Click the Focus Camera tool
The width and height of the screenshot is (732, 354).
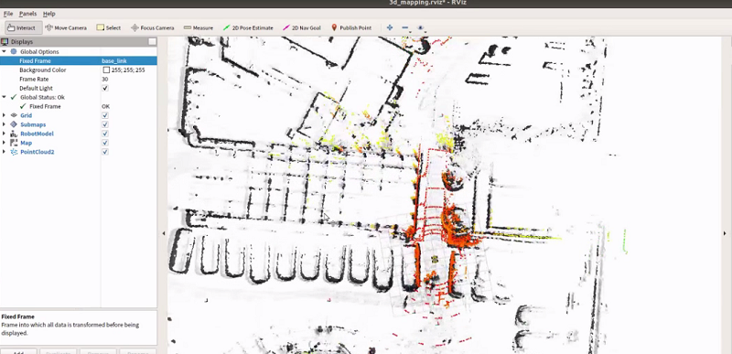(153, 28)
